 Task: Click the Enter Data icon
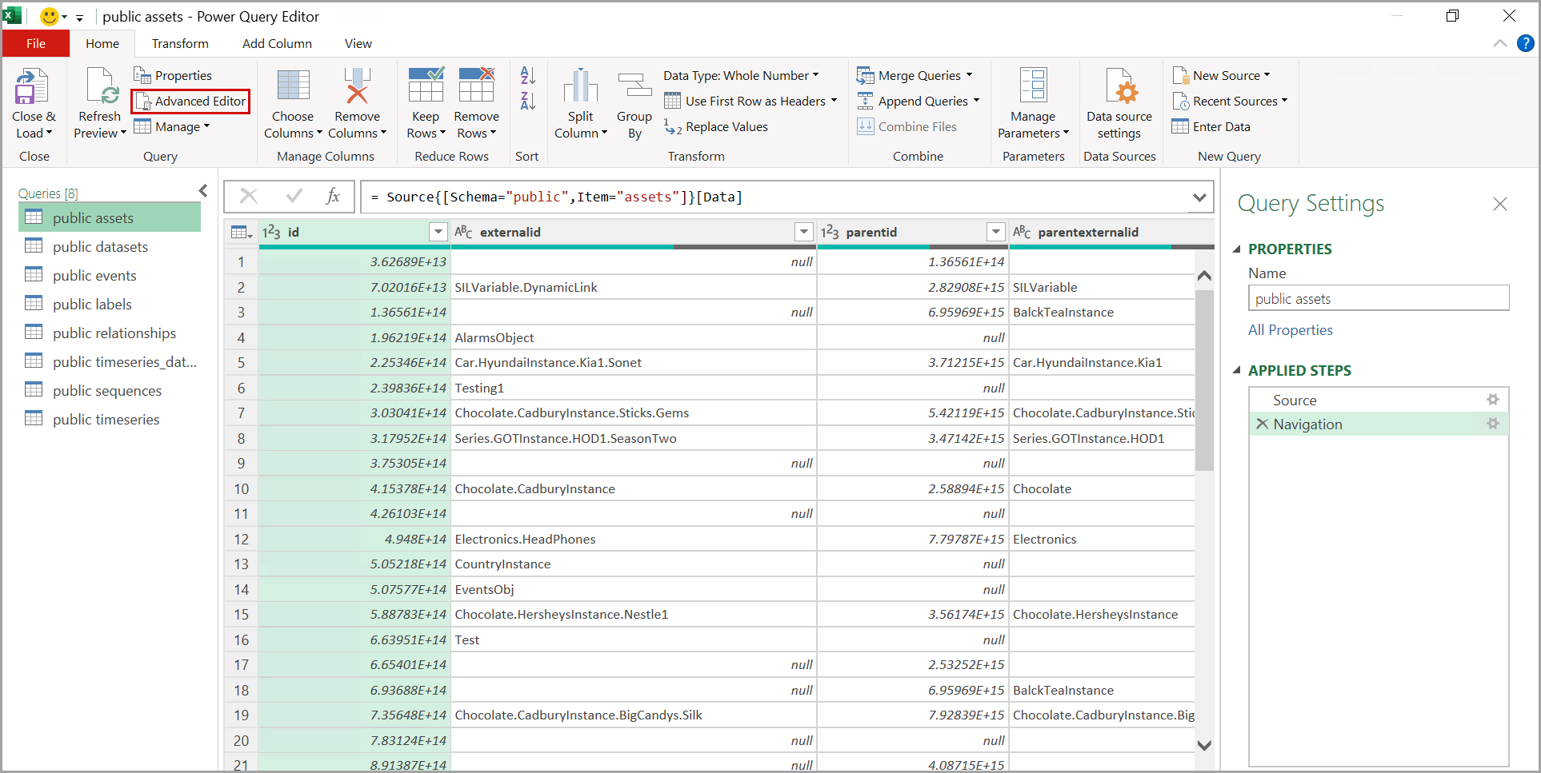(x=1180, y=127)
